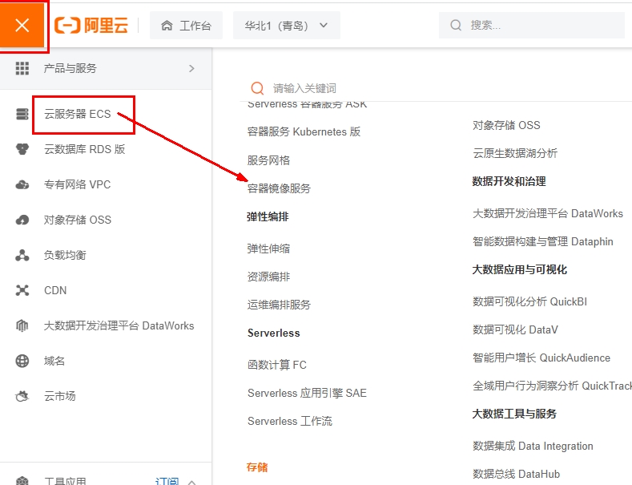Expand the 华北1（青岛）region dropdown

click(x=286, y=26)
